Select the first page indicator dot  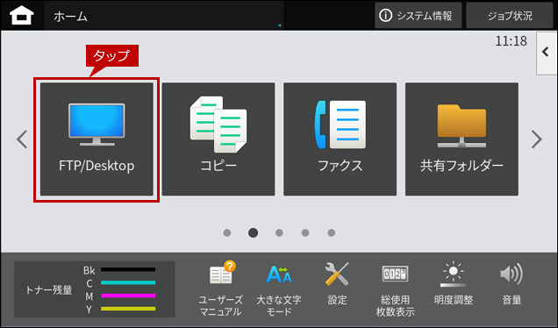[x=227, y=232]
